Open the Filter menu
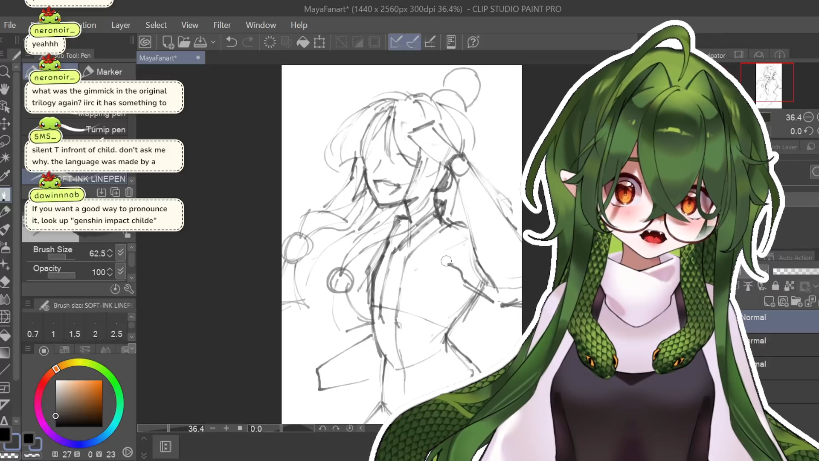Screen dimensions: 819x461 pos(222,25)
